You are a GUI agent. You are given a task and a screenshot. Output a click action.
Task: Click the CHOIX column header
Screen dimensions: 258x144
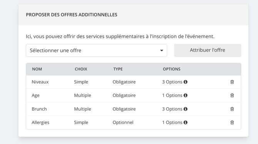[81, 69]
